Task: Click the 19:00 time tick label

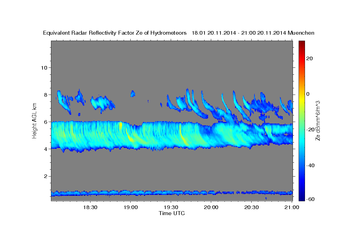Action: pyautogui.click(x=130, y=208)
